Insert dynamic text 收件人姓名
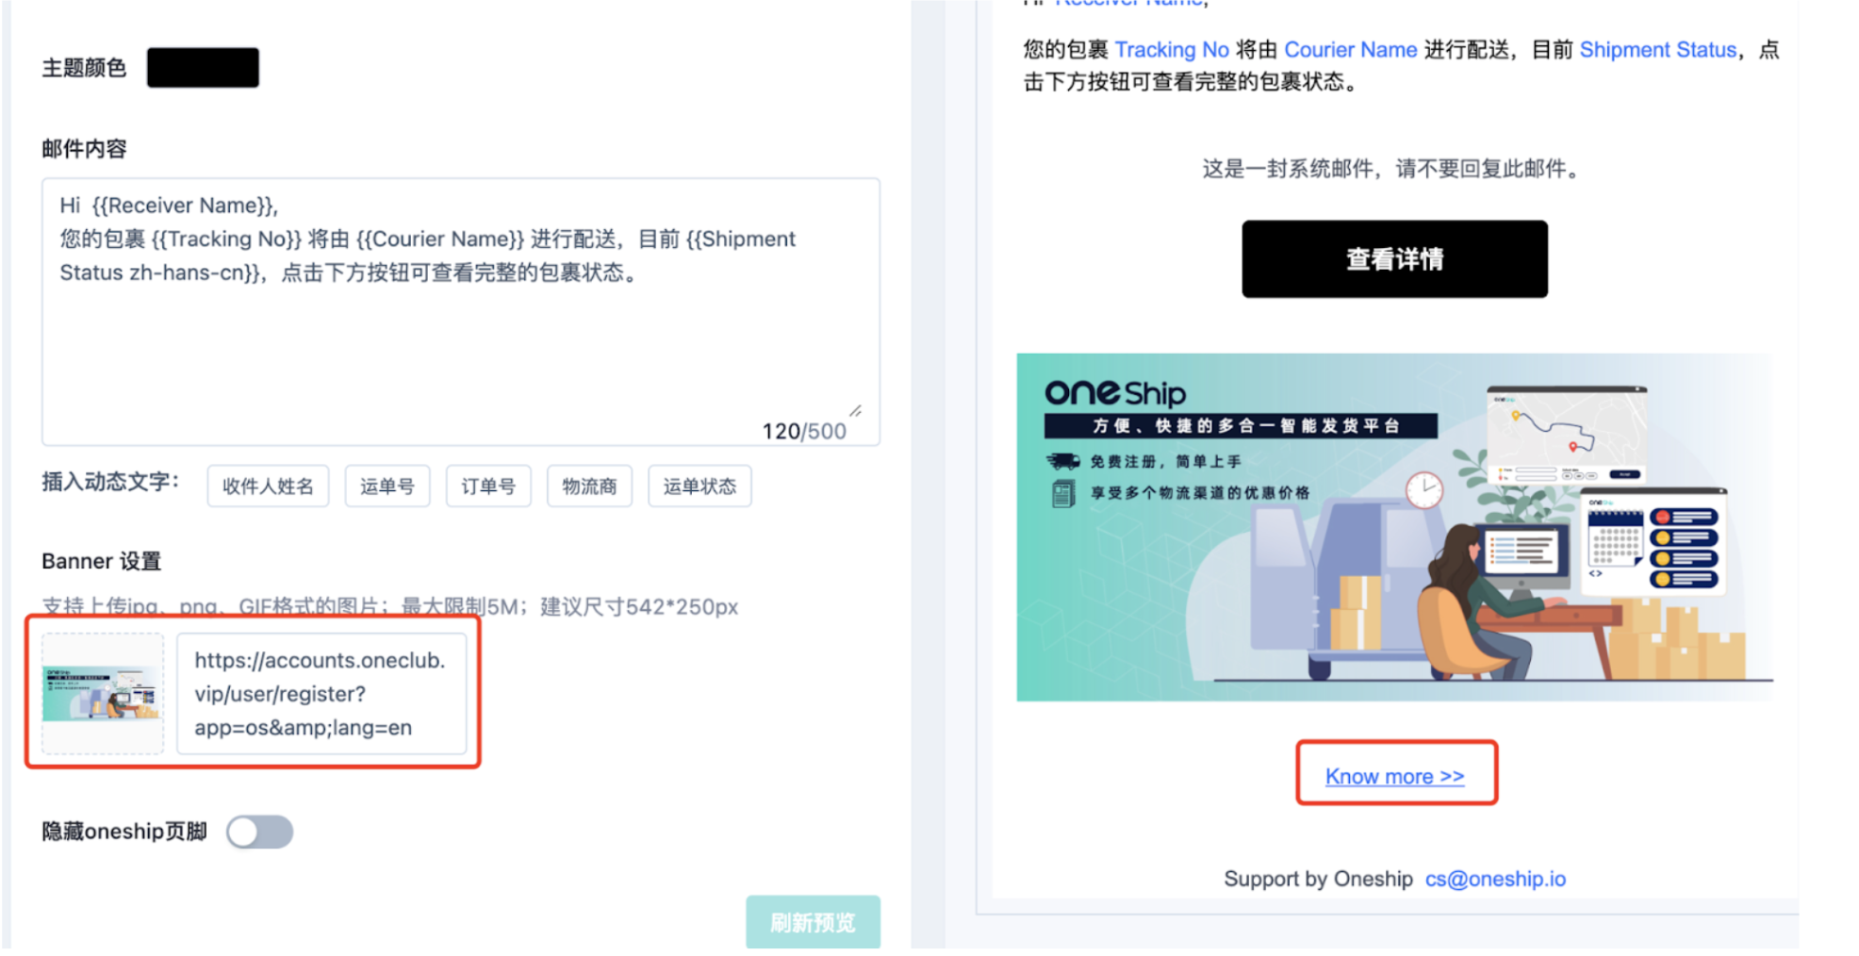This screenshot has height=956, width=1859. click(268, 486)
